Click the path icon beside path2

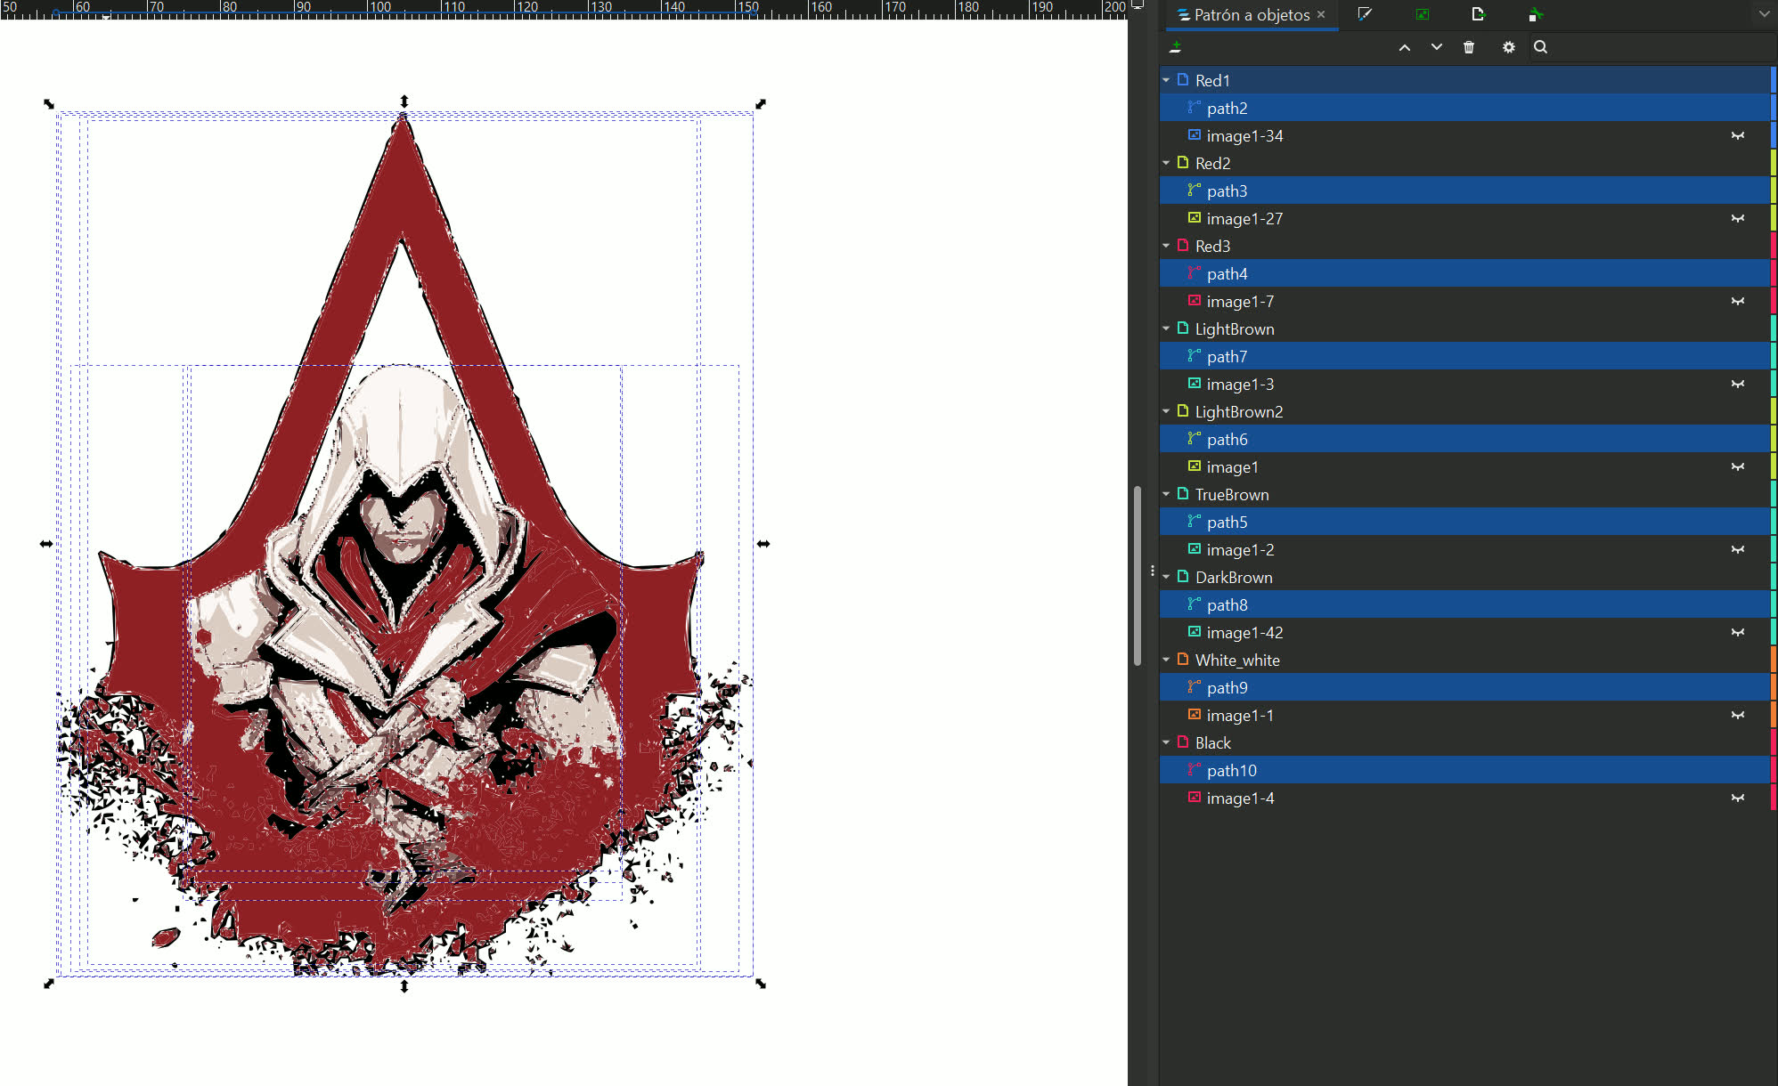(x=1194, y=108)
